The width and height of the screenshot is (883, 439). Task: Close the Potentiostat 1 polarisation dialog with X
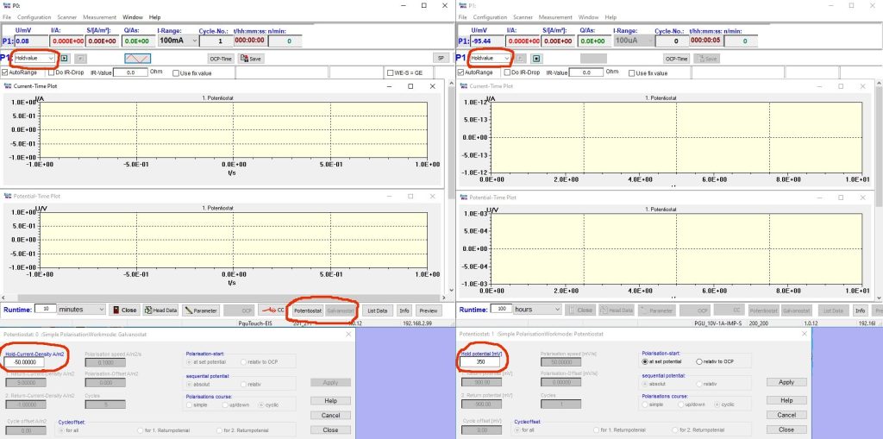click(805, 334)
